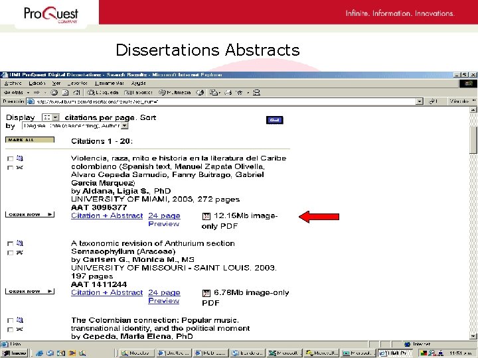The height and width of the screenshot is (358, 478).
Task: Click the Print toolbar icon
Action: coord(228,92)
